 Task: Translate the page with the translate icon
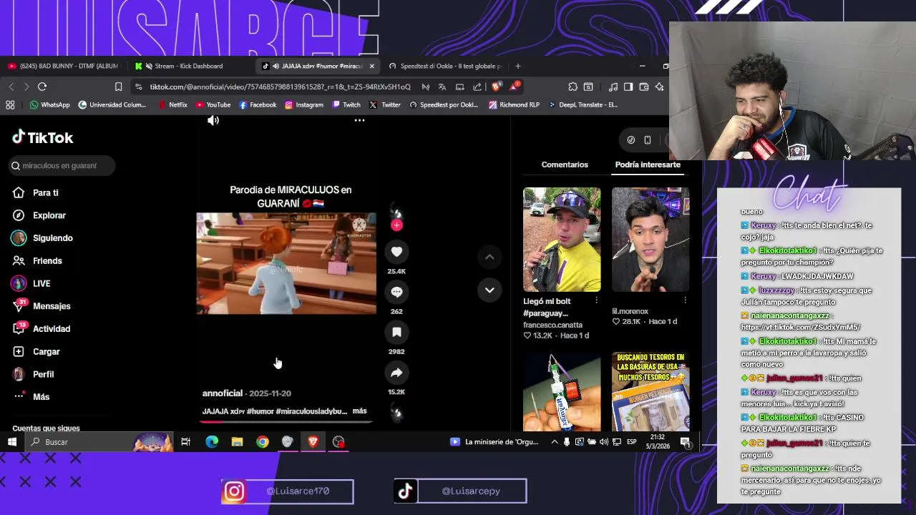[442, 87]
